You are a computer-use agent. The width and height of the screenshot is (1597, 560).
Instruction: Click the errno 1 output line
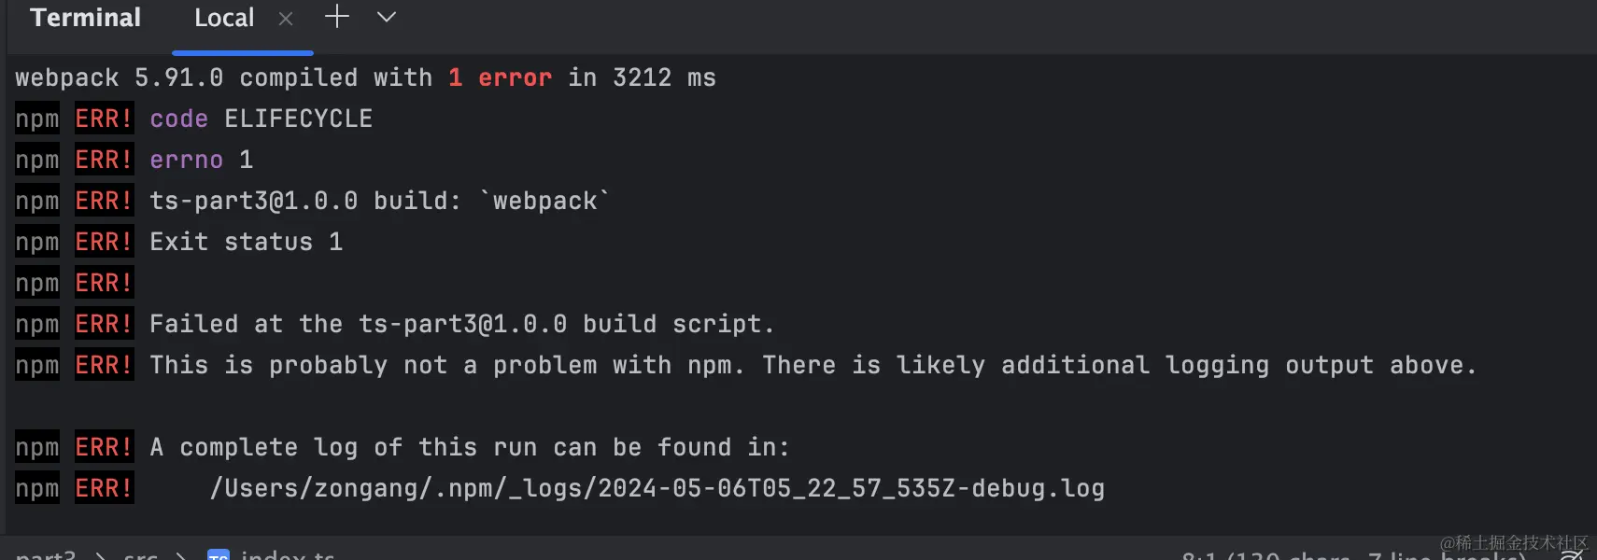point(134,160)
